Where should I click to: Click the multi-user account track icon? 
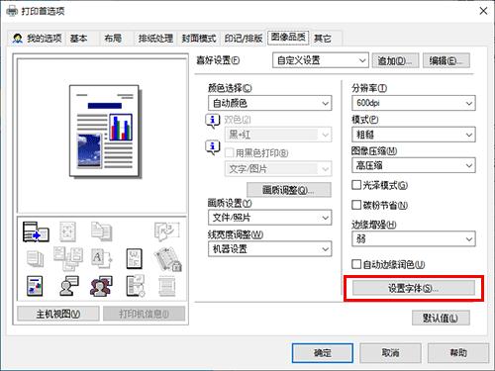(101, 286)
